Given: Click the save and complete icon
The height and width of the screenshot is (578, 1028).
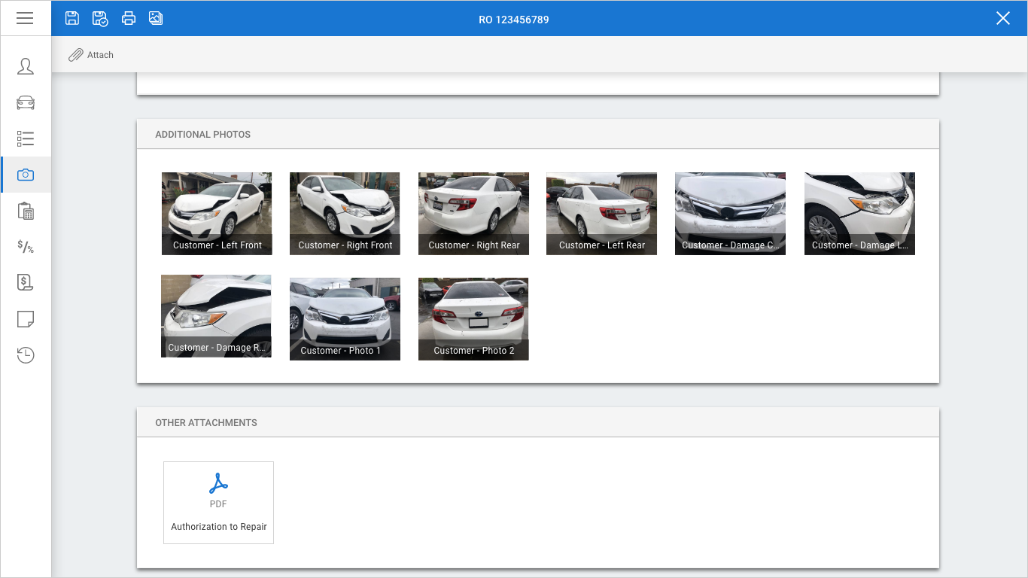Looking at the screenshot, I should click(100, 18).
